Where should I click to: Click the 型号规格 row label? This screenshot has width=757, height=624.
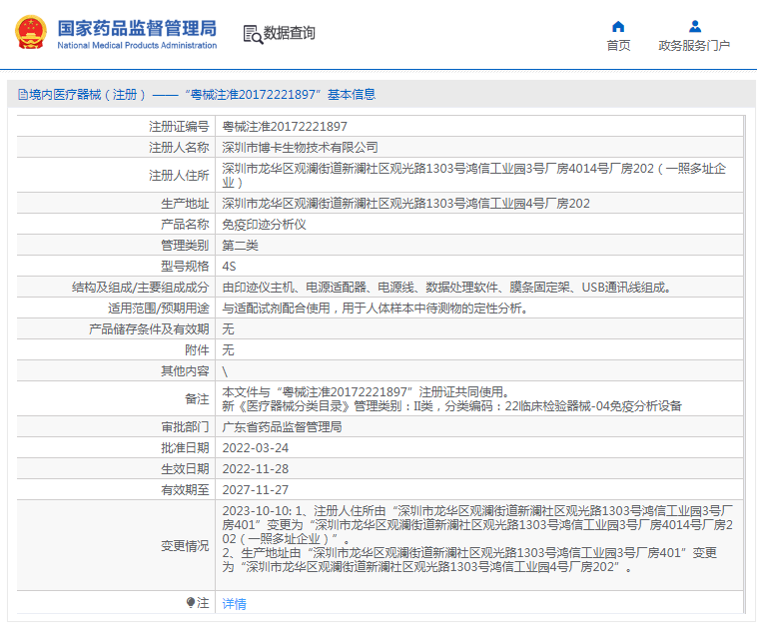pos(185,267)
